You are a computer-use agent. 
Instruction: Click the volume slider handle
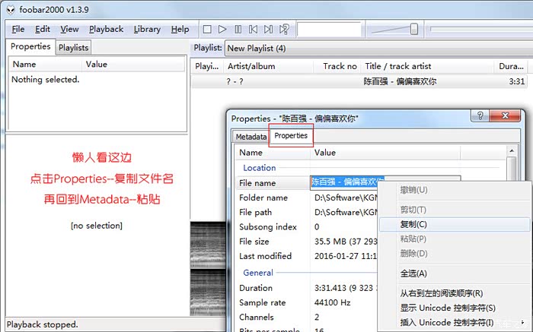[x=413, y=30]
